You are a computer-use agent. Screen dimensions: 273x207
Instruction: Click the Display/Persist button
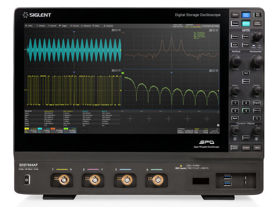(x=235, y=148)
